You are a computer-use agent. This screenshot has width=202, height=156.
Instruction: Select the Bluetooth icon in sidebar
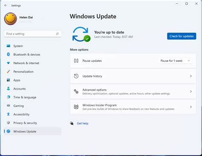click(9, 54)
